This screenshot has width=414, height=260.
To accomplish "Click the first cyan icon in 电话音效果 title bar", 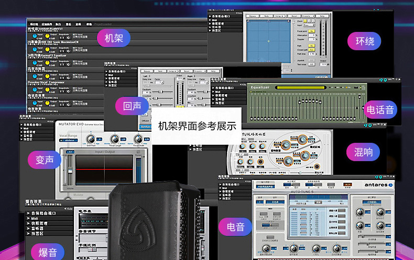I will coord(381,80).
